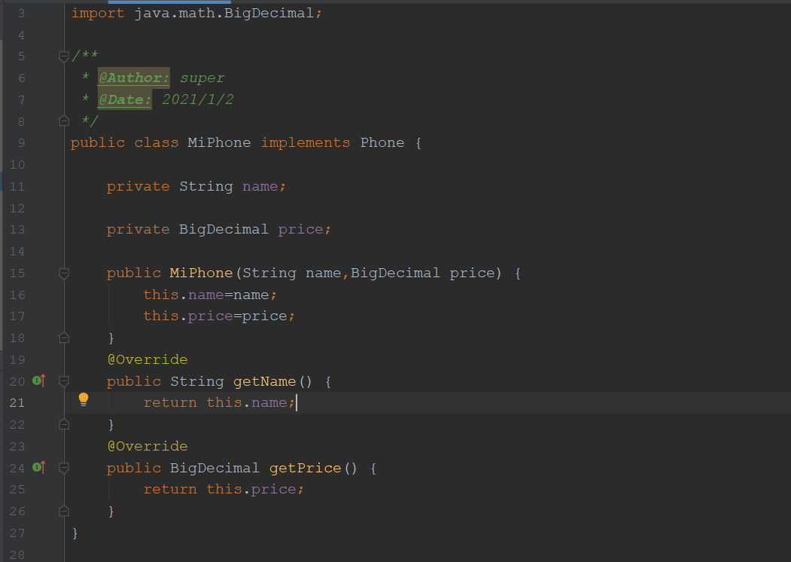Collapse the MiPhone constructor at line 15

pos(64,273)
